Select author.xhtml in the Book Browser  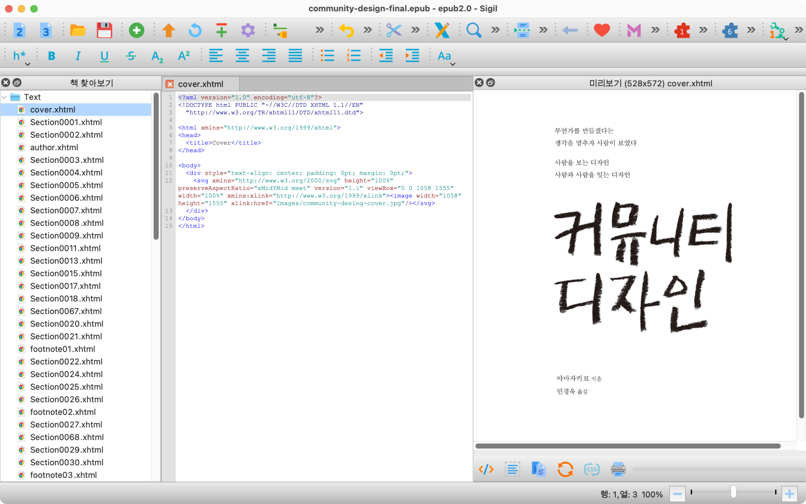pyautogui.click(x=54, y=148)
